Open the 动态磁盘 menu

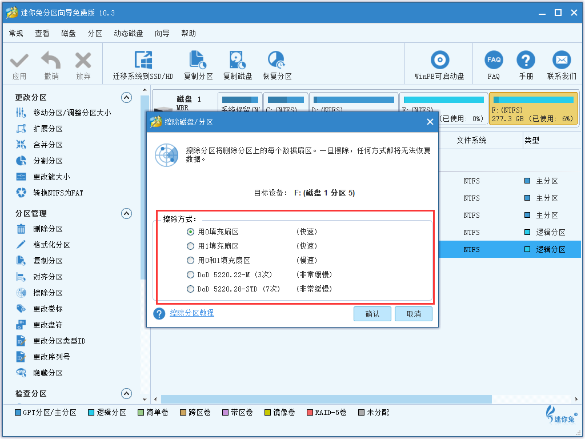[x=129, y=34]
